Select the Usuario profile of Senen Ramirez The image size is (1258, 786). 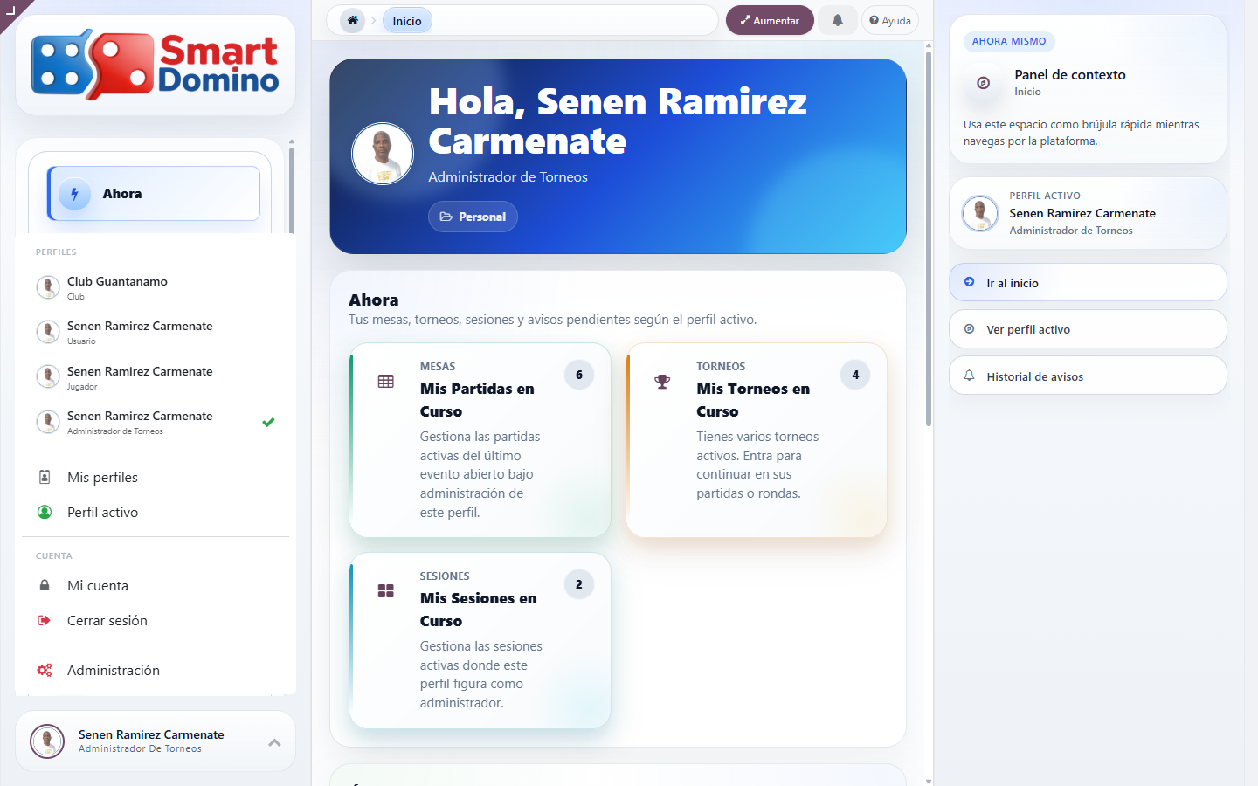click(x=155, y=332)
